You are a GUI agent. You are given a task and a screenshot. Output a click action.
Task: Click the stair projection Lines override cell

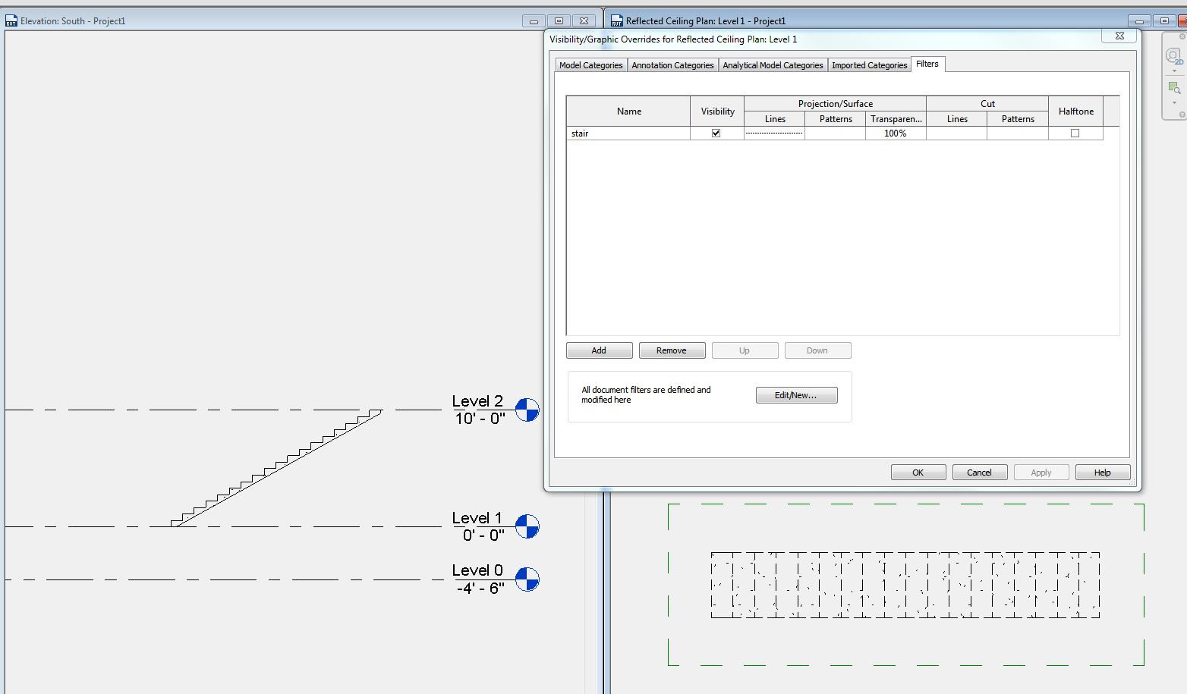(x=774, y=133)
